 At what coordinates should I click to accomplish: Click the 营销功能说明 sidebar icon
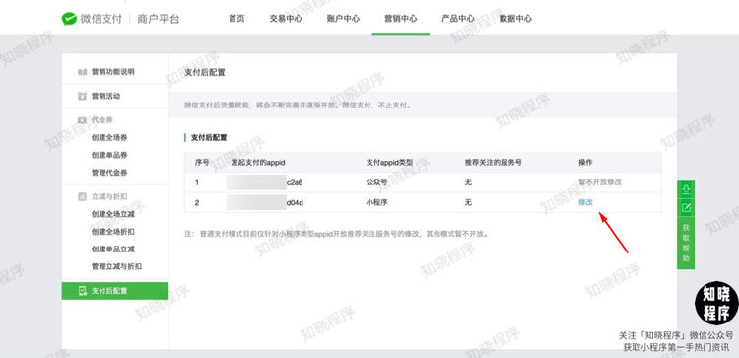click(x=82, y=72)
